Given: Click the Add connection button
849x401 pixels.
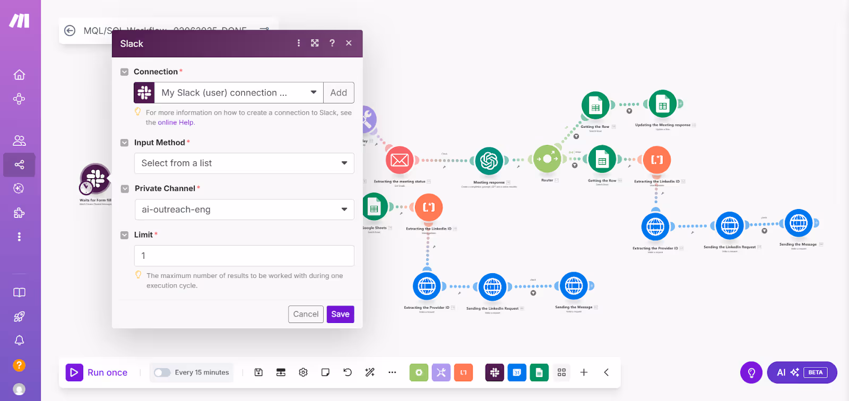Looking at the screenshot, I should (x=339, y=92).
